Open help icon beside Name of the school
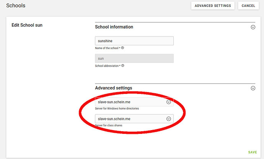This screenshot has height=159, width=264. (123, 48)
